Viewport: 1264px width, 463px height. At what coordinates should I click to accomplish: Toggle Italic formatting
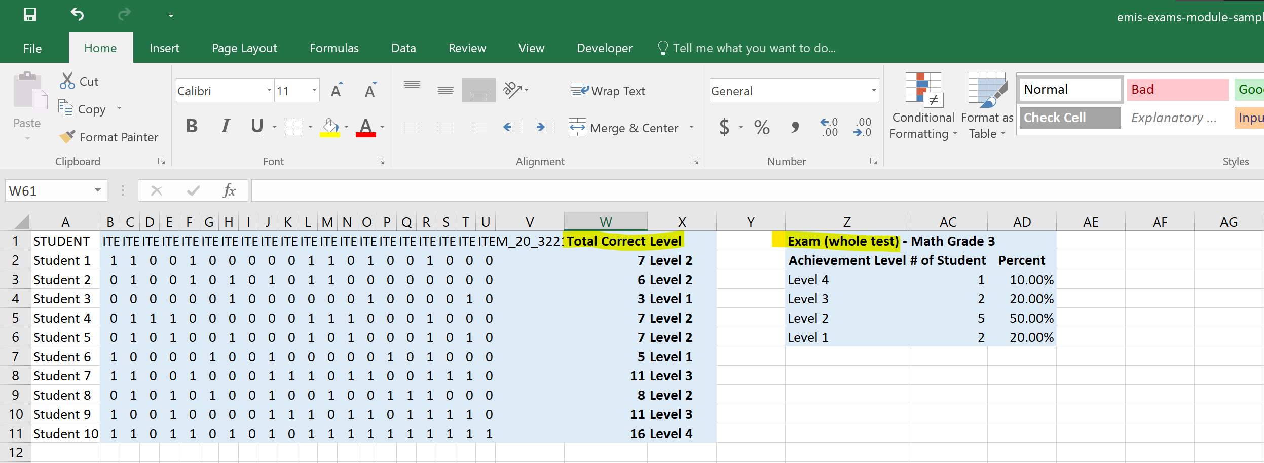coord(225,126)
